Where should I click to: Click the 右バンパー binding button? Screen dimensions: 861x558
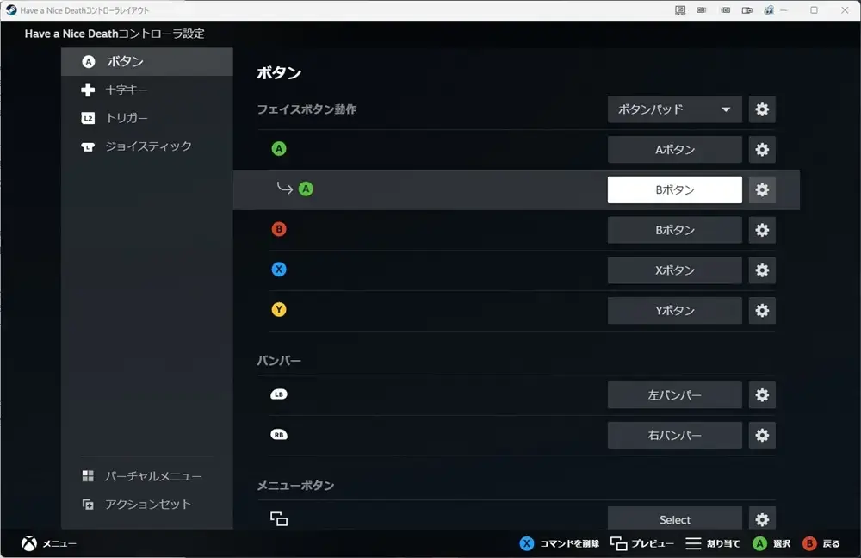point(674,435)
